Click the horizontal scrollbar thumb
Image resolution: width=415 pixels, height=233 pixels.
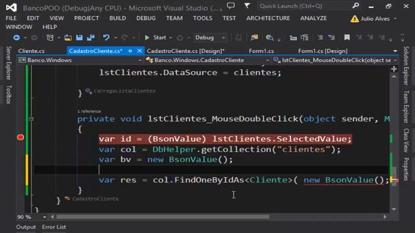(163, 217)
